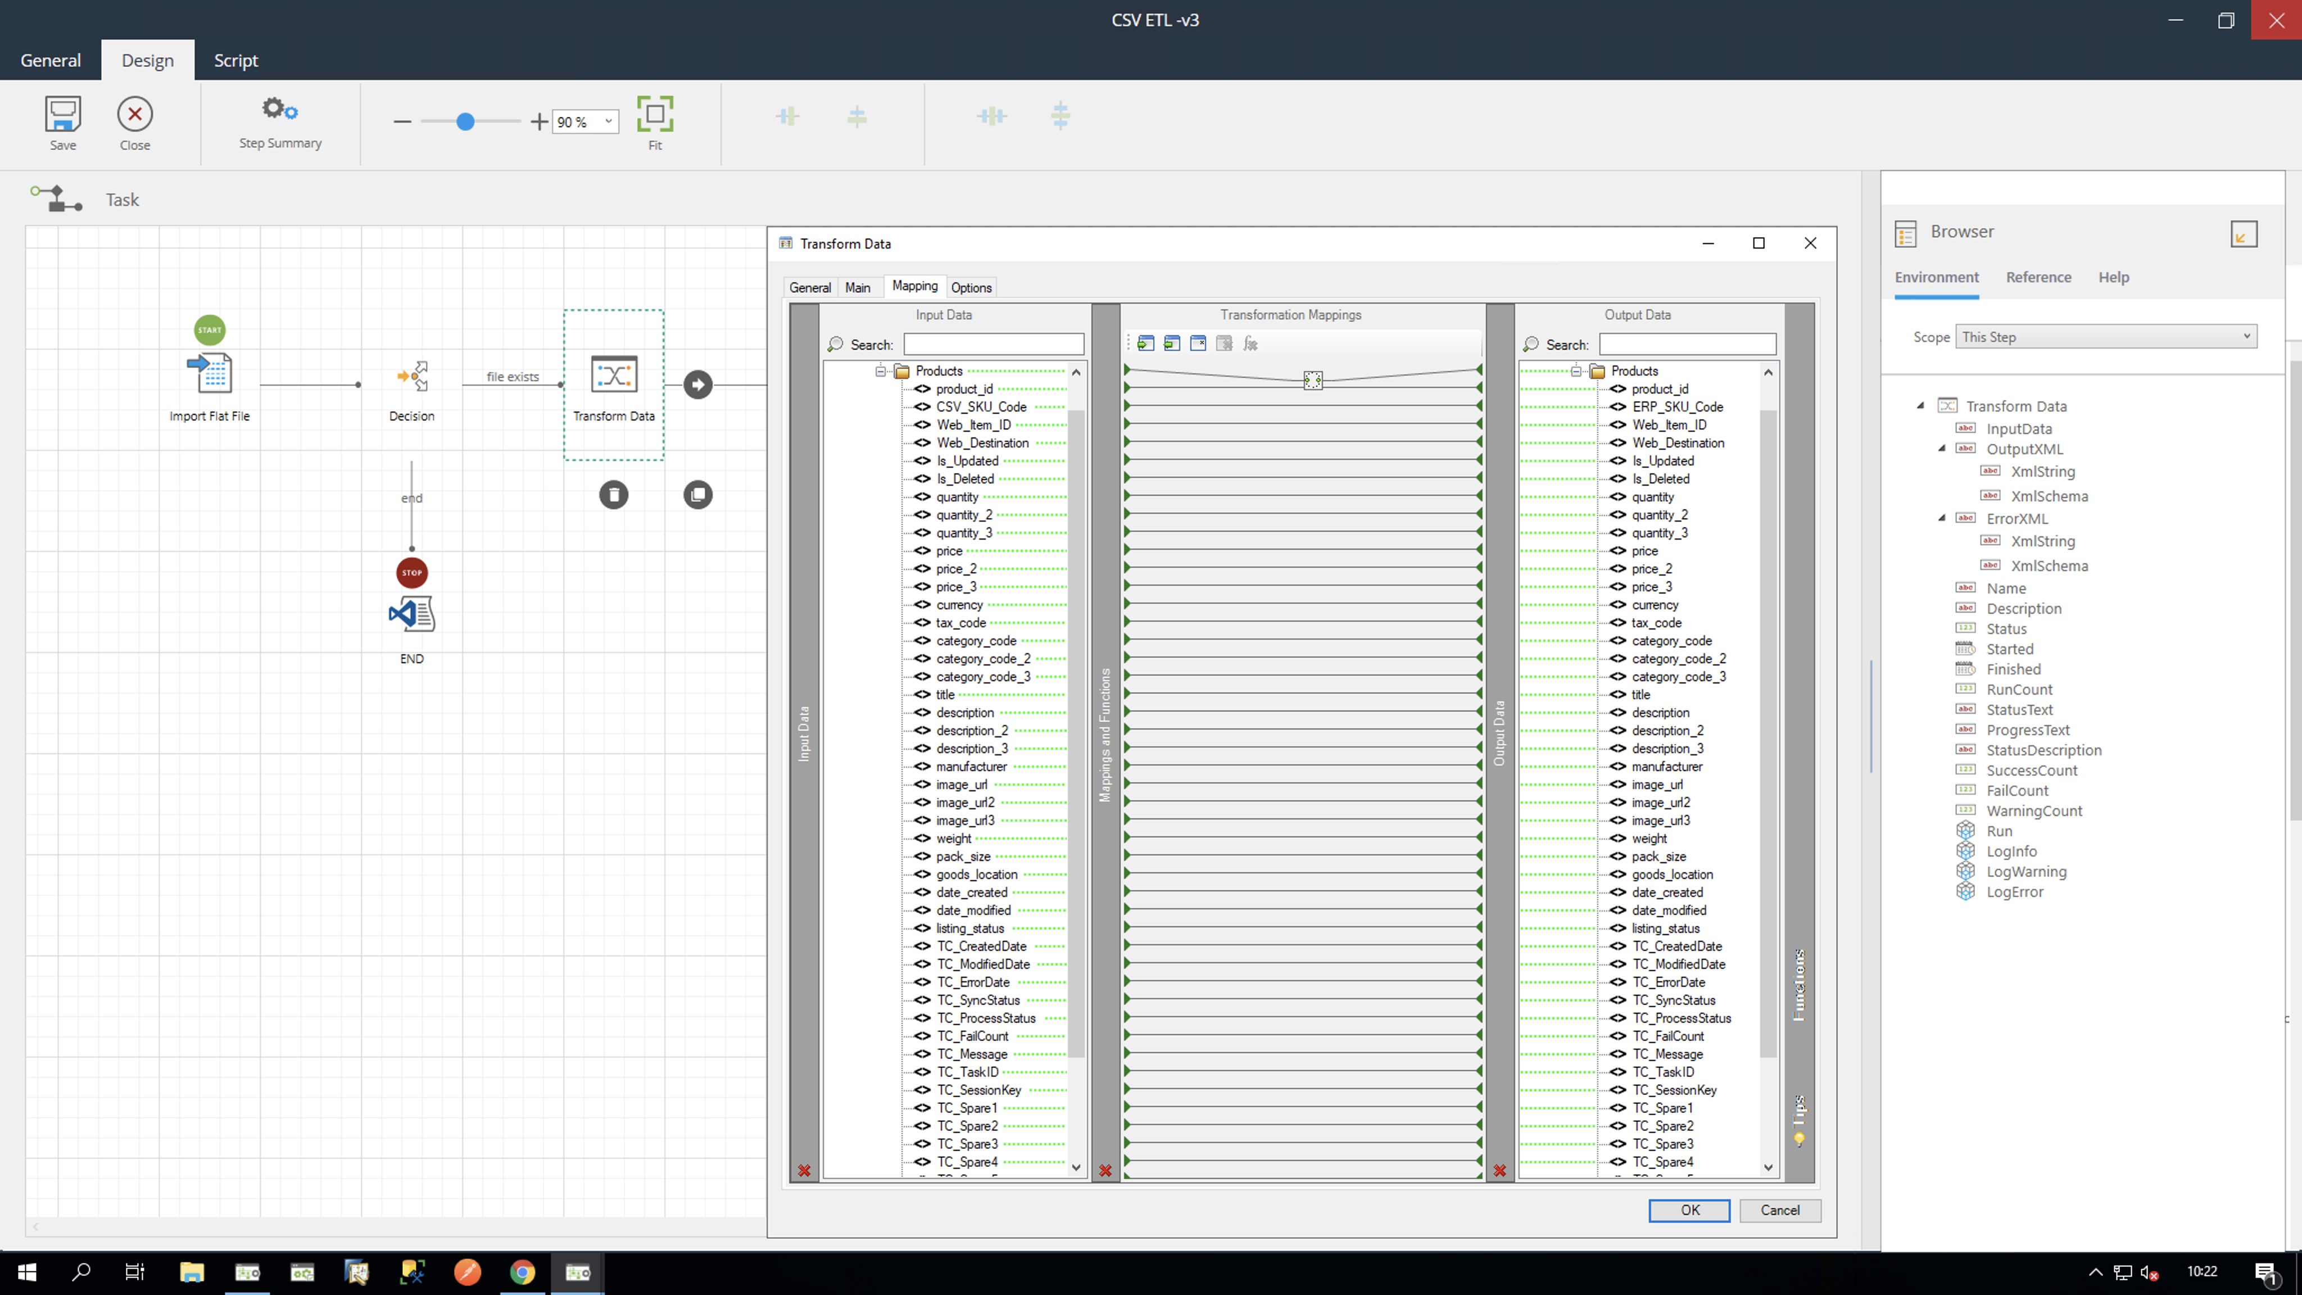Select InputData in the Browser tree
The width and height of the screenshot is (2302, 1295).
tap(2019, 429)
